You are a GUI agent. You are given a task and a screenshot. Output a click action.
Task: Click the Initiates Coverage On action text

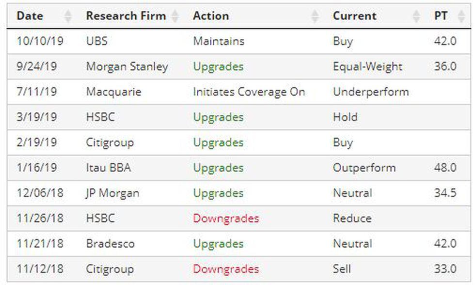tap(249, 92)
